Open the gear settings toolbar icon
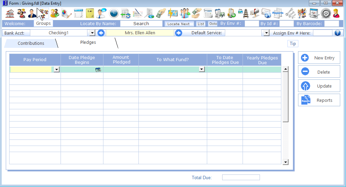The height and width of the screenshot is (187, 346). 326,14
